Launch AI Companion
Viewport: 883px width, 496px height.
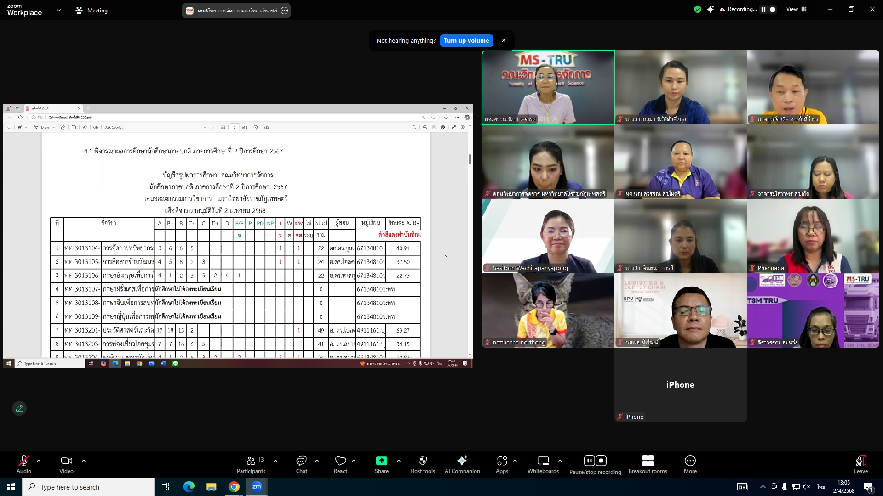tap(462, 461)
